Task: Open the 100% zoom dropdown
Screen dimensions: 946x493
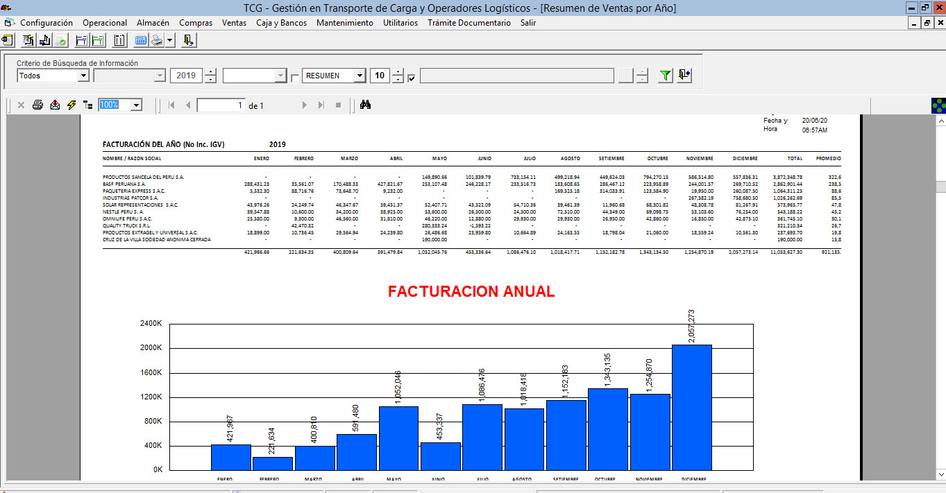Action: coord(136,105)
